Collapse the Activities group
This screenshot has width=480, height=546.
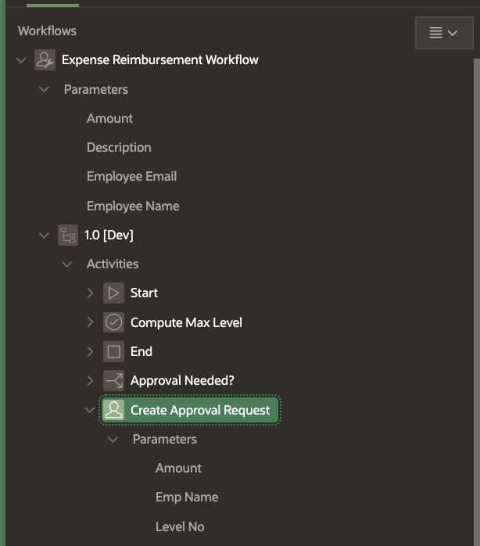(68, 264)
